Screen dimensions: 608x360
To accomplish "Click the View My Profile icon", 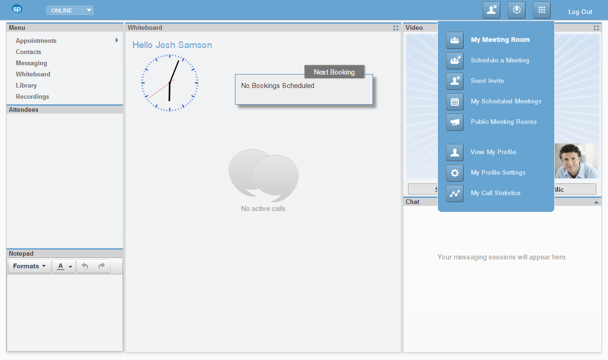I will 455,152.
